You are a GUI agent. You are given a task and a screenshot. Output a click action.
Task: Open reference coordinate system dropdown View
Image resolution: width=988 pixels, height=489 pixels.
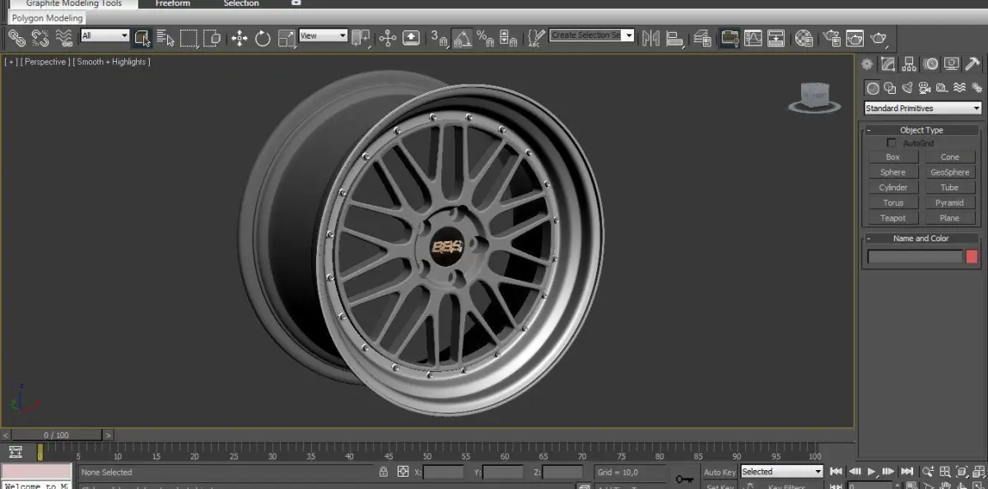pyautogui.click(x=323, y=35)
